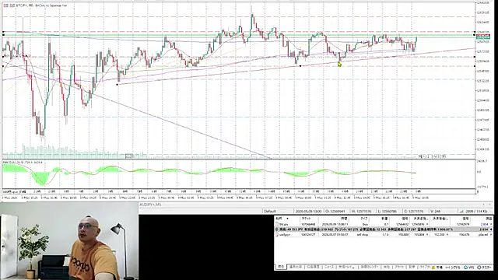Click the 2026.05.09 13:00 status bar date

(x=308, y=211)
